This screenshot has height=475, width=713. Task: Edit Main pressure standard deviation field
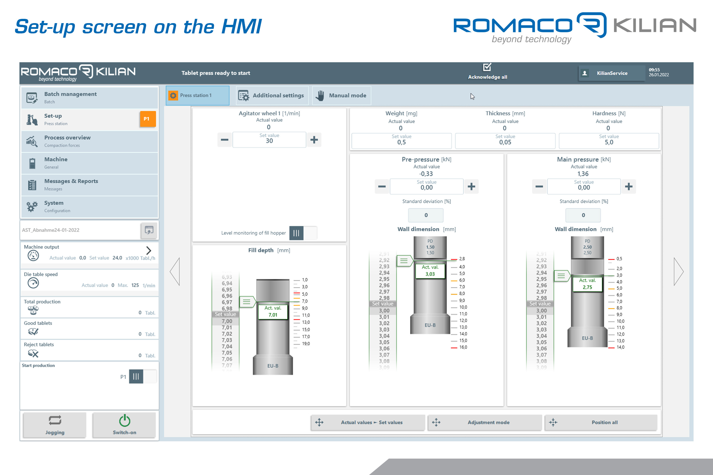(583, 215)
